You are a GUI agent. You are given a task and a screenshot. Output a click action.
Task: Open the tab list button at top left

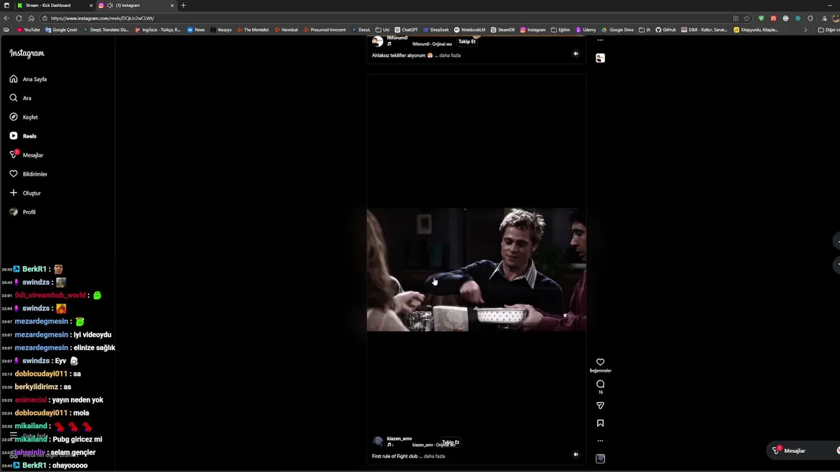7,5
